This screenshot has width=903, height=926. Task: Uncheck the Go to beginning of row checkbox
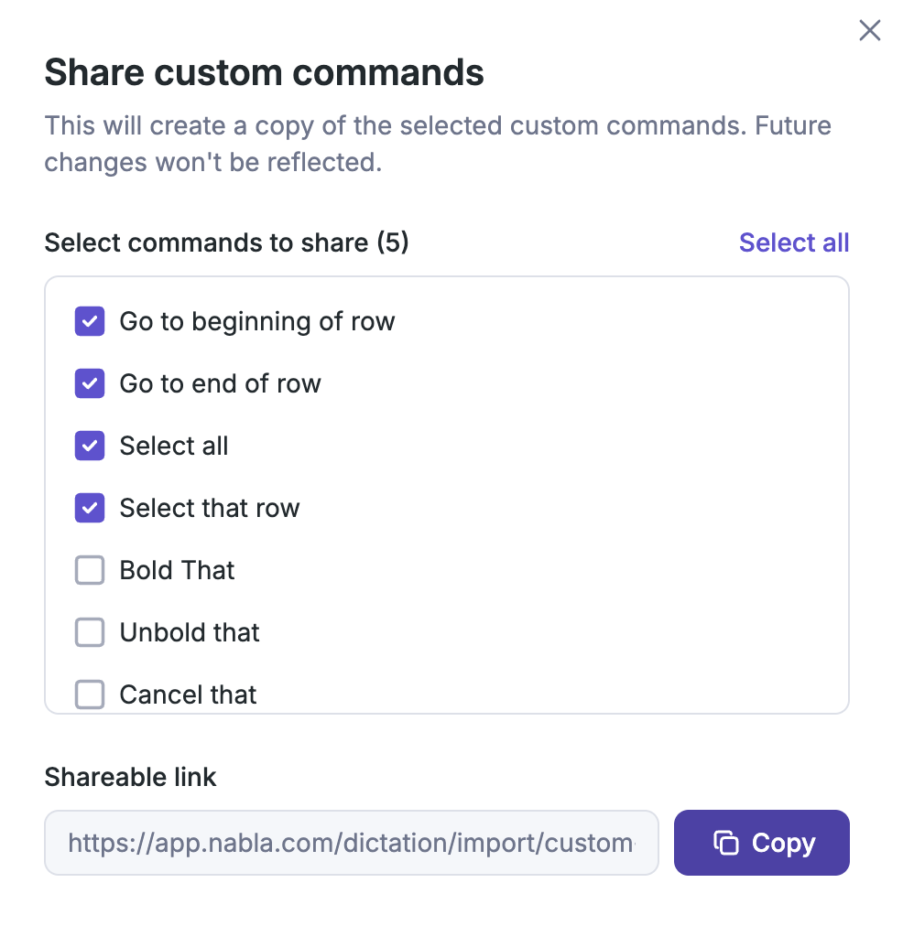[x=90, y=321]
